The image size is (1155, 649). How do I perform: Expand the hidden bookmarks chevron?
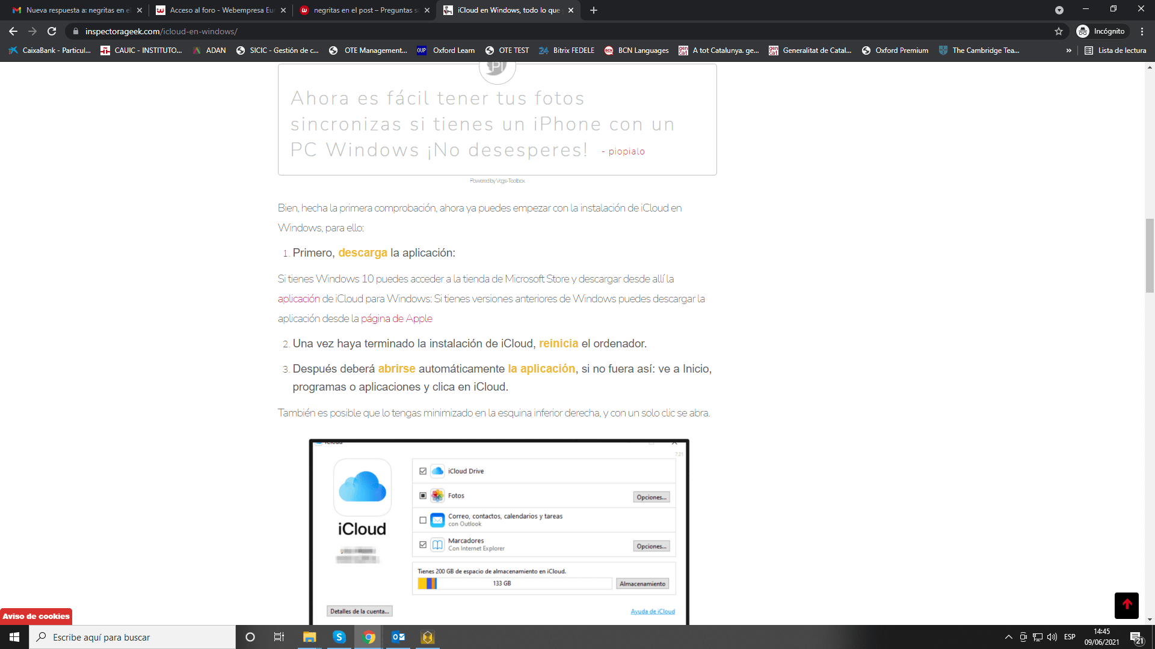click(1069, 50)
